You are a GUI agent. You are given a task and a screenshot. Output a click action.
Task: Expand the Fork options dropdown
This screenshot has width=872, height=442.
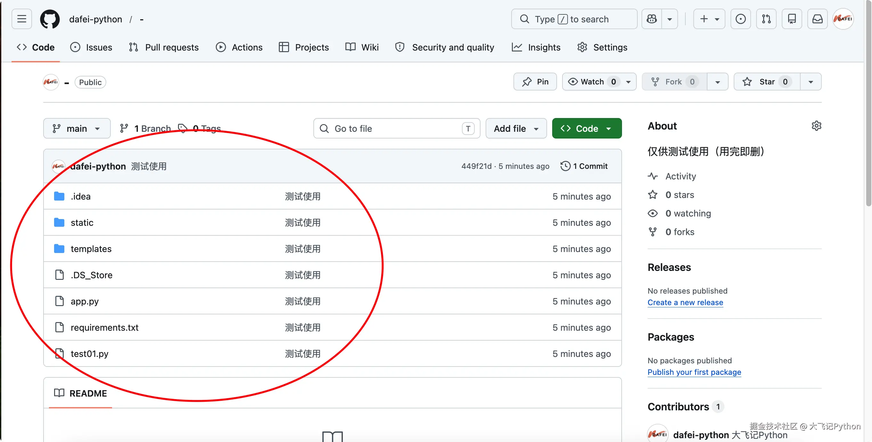click(718, 82)
